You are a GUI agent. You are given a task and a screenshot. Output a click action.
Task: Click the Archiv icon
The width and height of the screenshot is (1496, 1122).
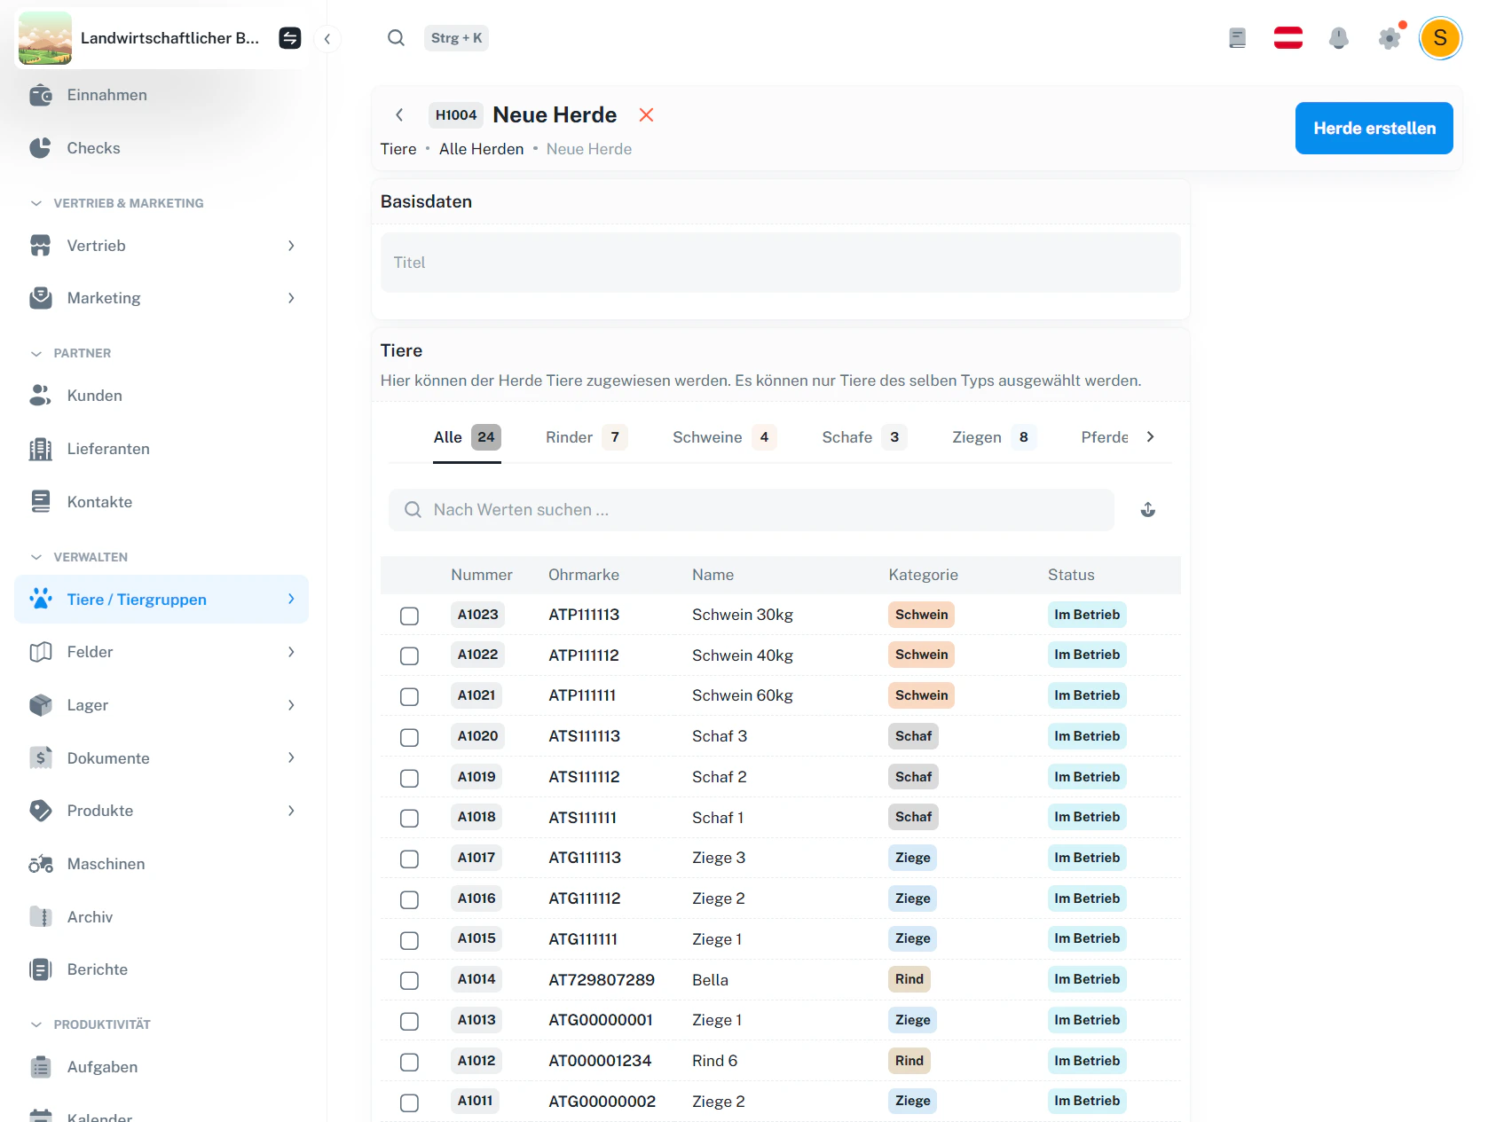pos(41,917)
